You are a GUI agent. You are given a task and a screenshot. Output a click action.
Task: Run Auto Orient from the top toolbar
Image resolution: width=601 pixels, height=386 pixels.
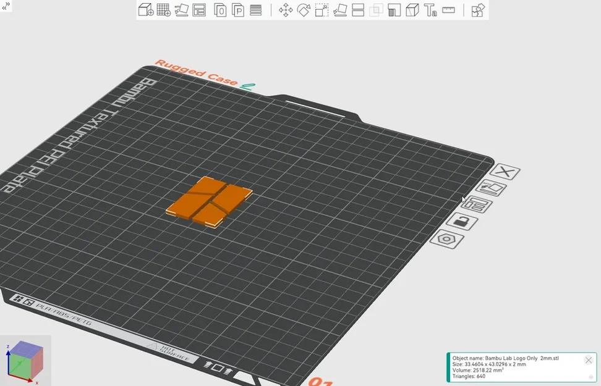[182, 10]
